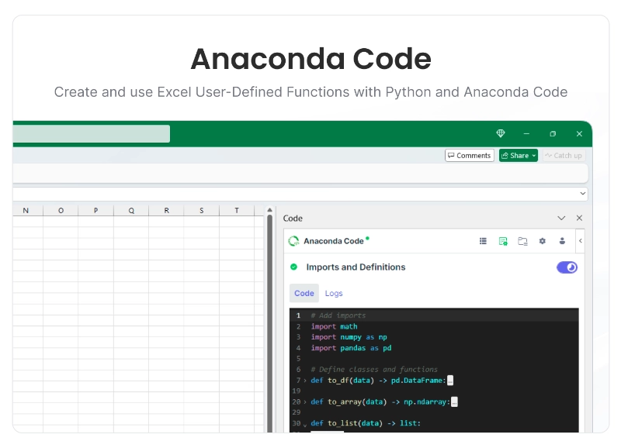Switch to the Logs tab
The height and width of the screenshot is (448, 621).
(x=334, y=293)
